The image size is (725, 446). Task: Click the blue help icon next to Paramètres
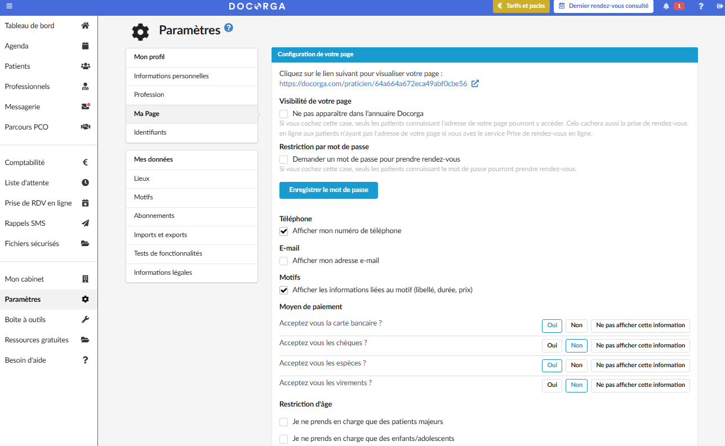[228, 28]
